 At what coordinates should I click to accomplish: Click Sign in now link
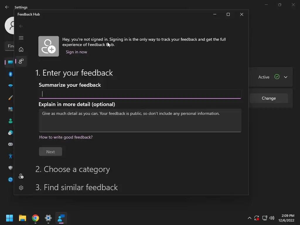pos(76,52)
